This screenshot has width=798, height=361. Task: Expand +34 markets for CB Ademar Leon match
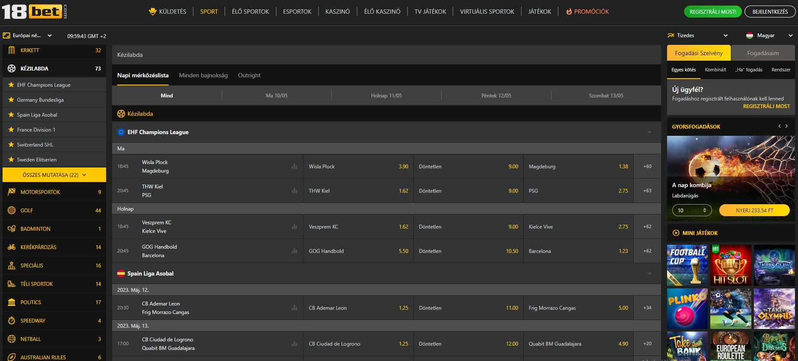coord(647,308)
